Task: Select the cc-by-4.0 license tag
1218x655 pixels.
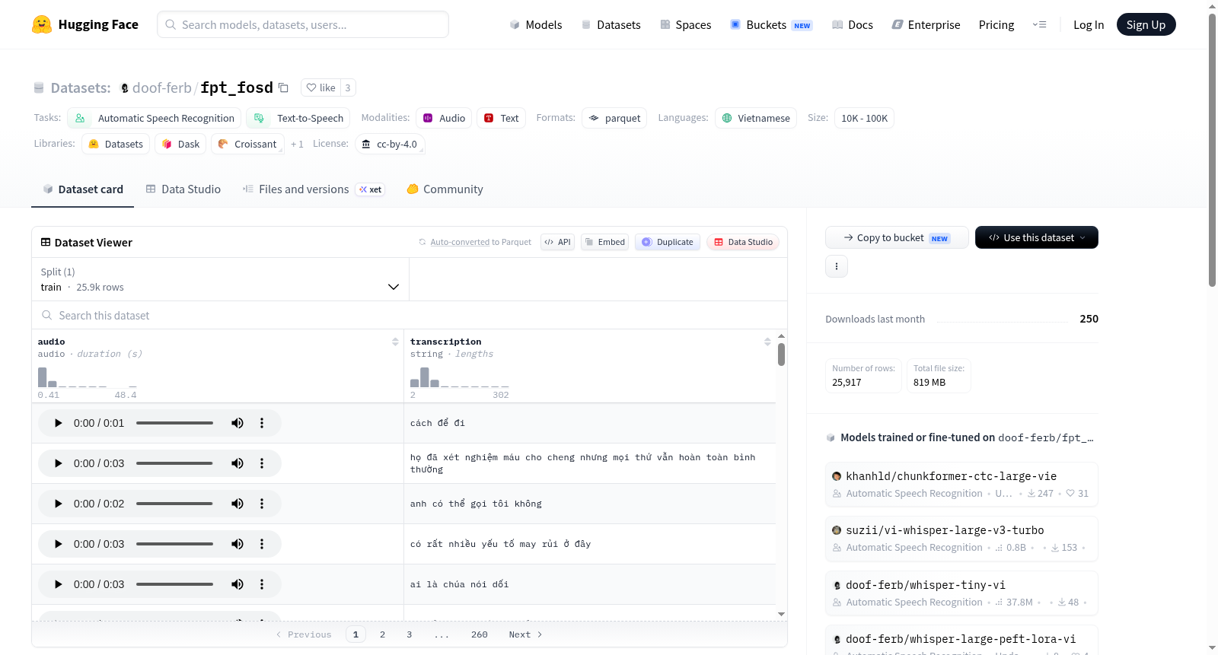Action: coord(390,144)
